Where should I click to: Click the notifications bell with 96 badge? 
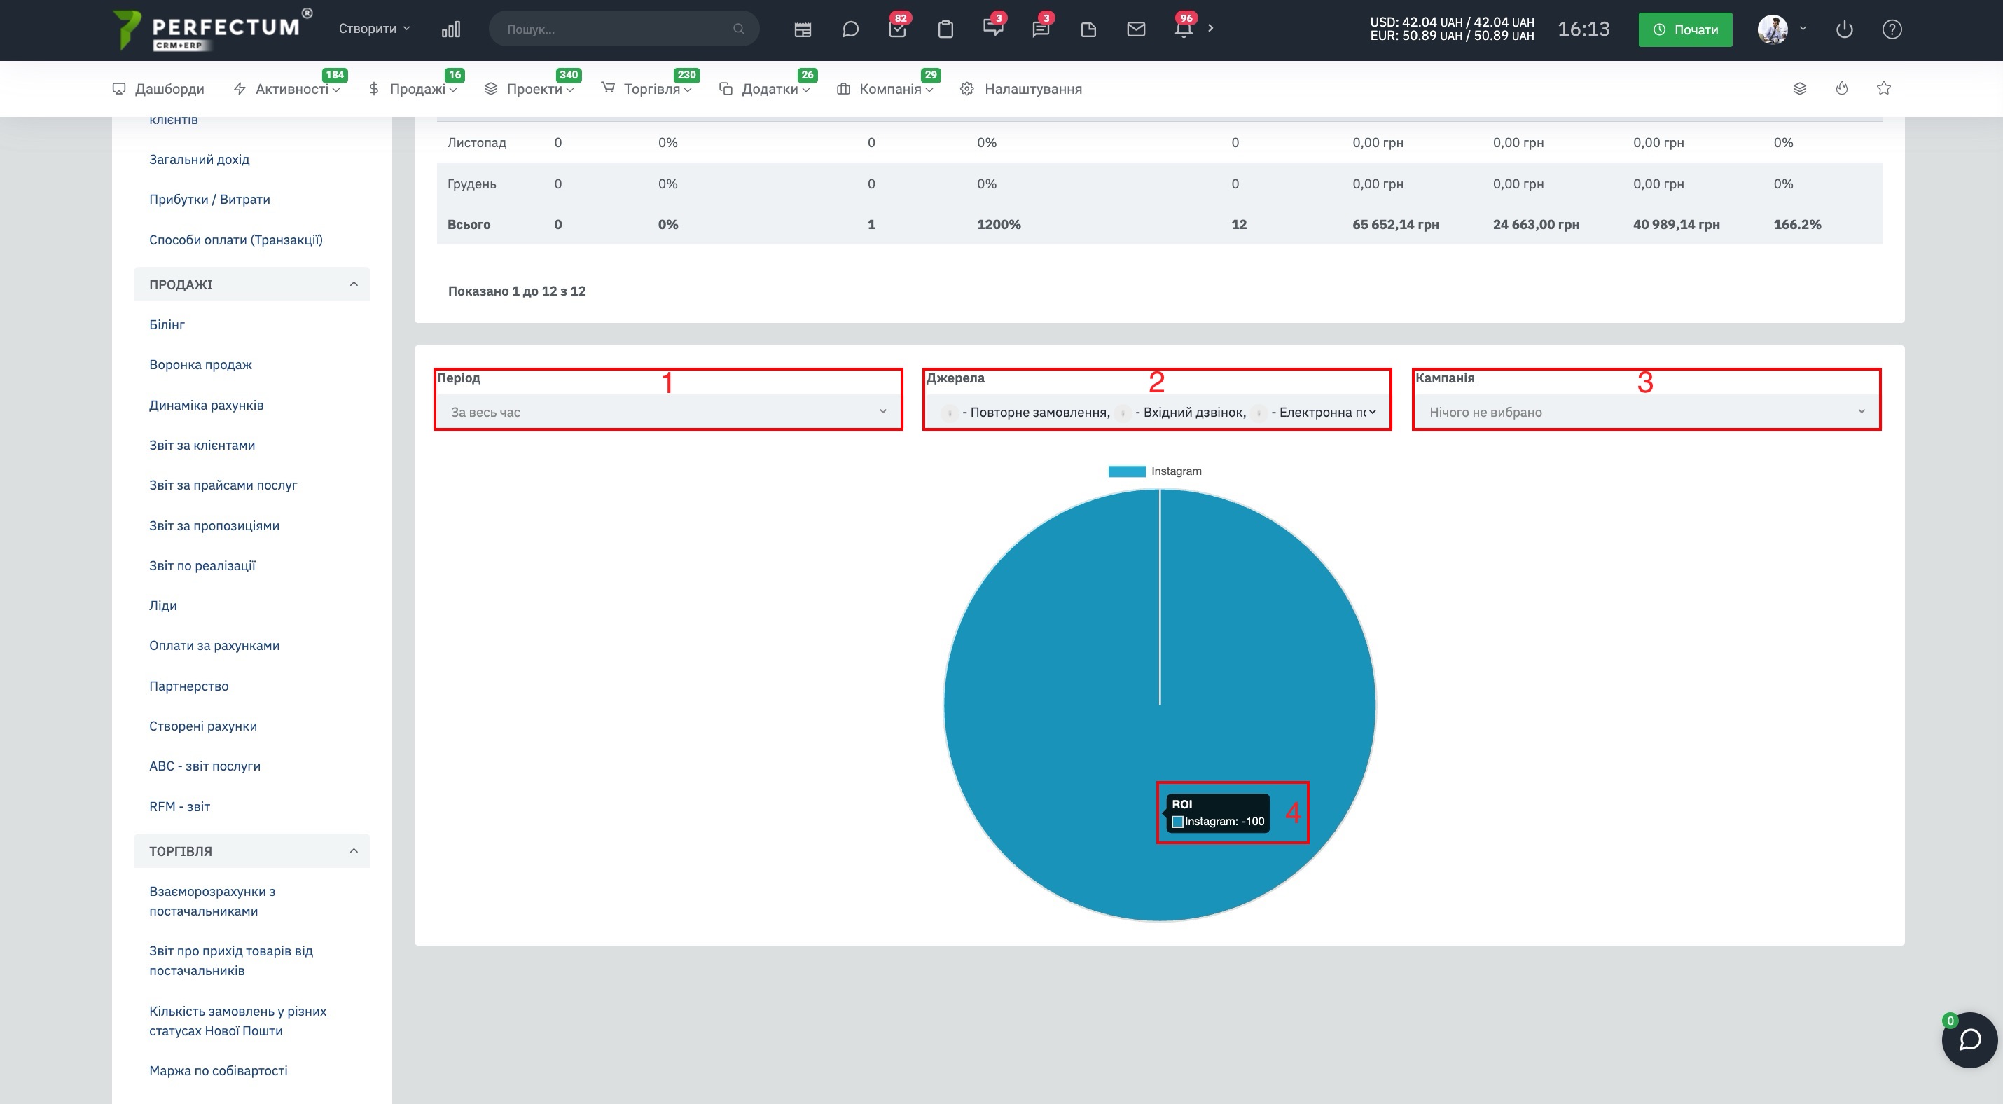pos(1184,29)
